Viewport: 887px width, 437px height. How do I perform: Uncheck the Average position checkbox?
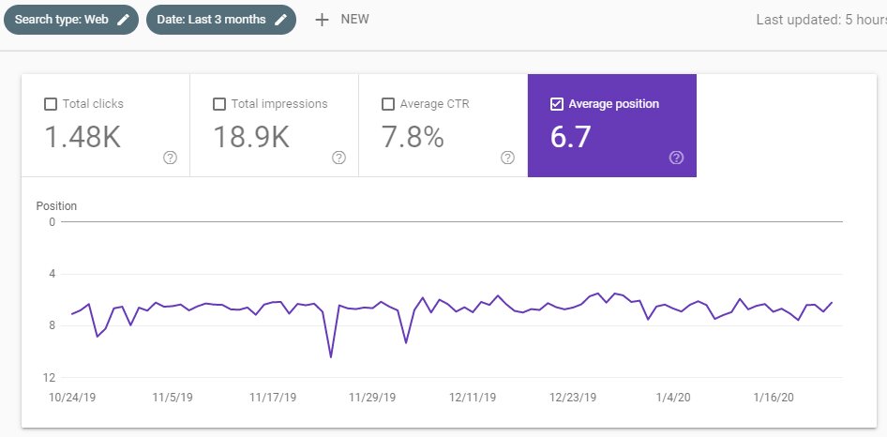click(x=557, y=104)
